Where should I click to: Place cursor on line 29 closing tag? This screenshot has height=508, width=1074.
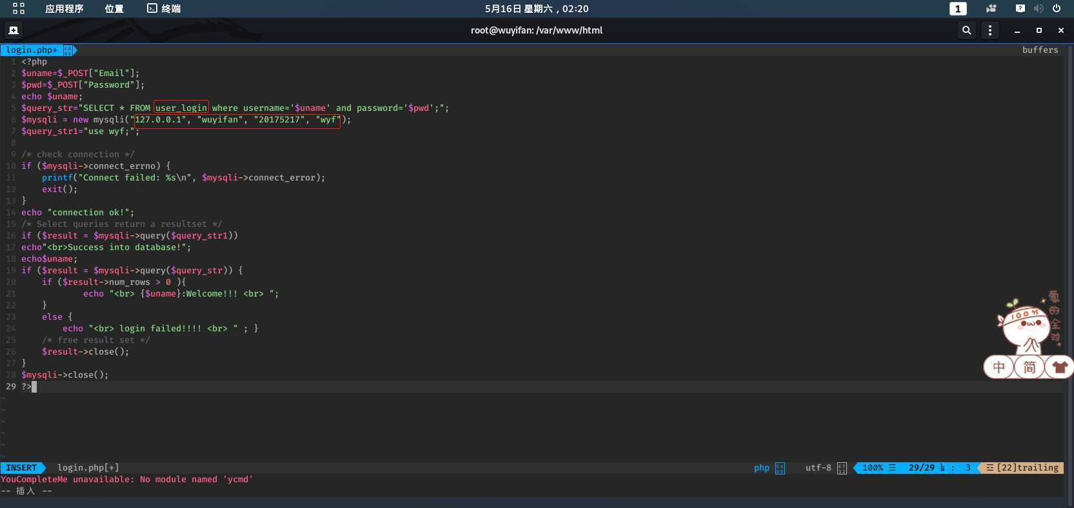point(26,386)
